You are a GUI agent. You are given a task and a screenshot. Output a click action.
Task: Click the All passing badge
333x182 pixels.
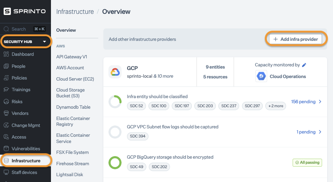pos(307,163)
